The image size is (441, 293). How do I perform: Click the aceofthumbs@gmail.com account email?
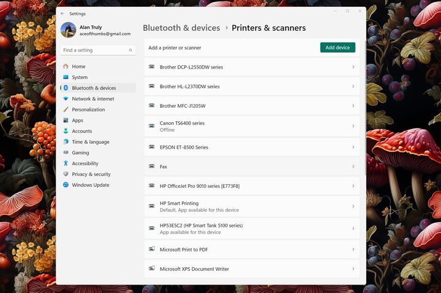click(x=105, y=34)
